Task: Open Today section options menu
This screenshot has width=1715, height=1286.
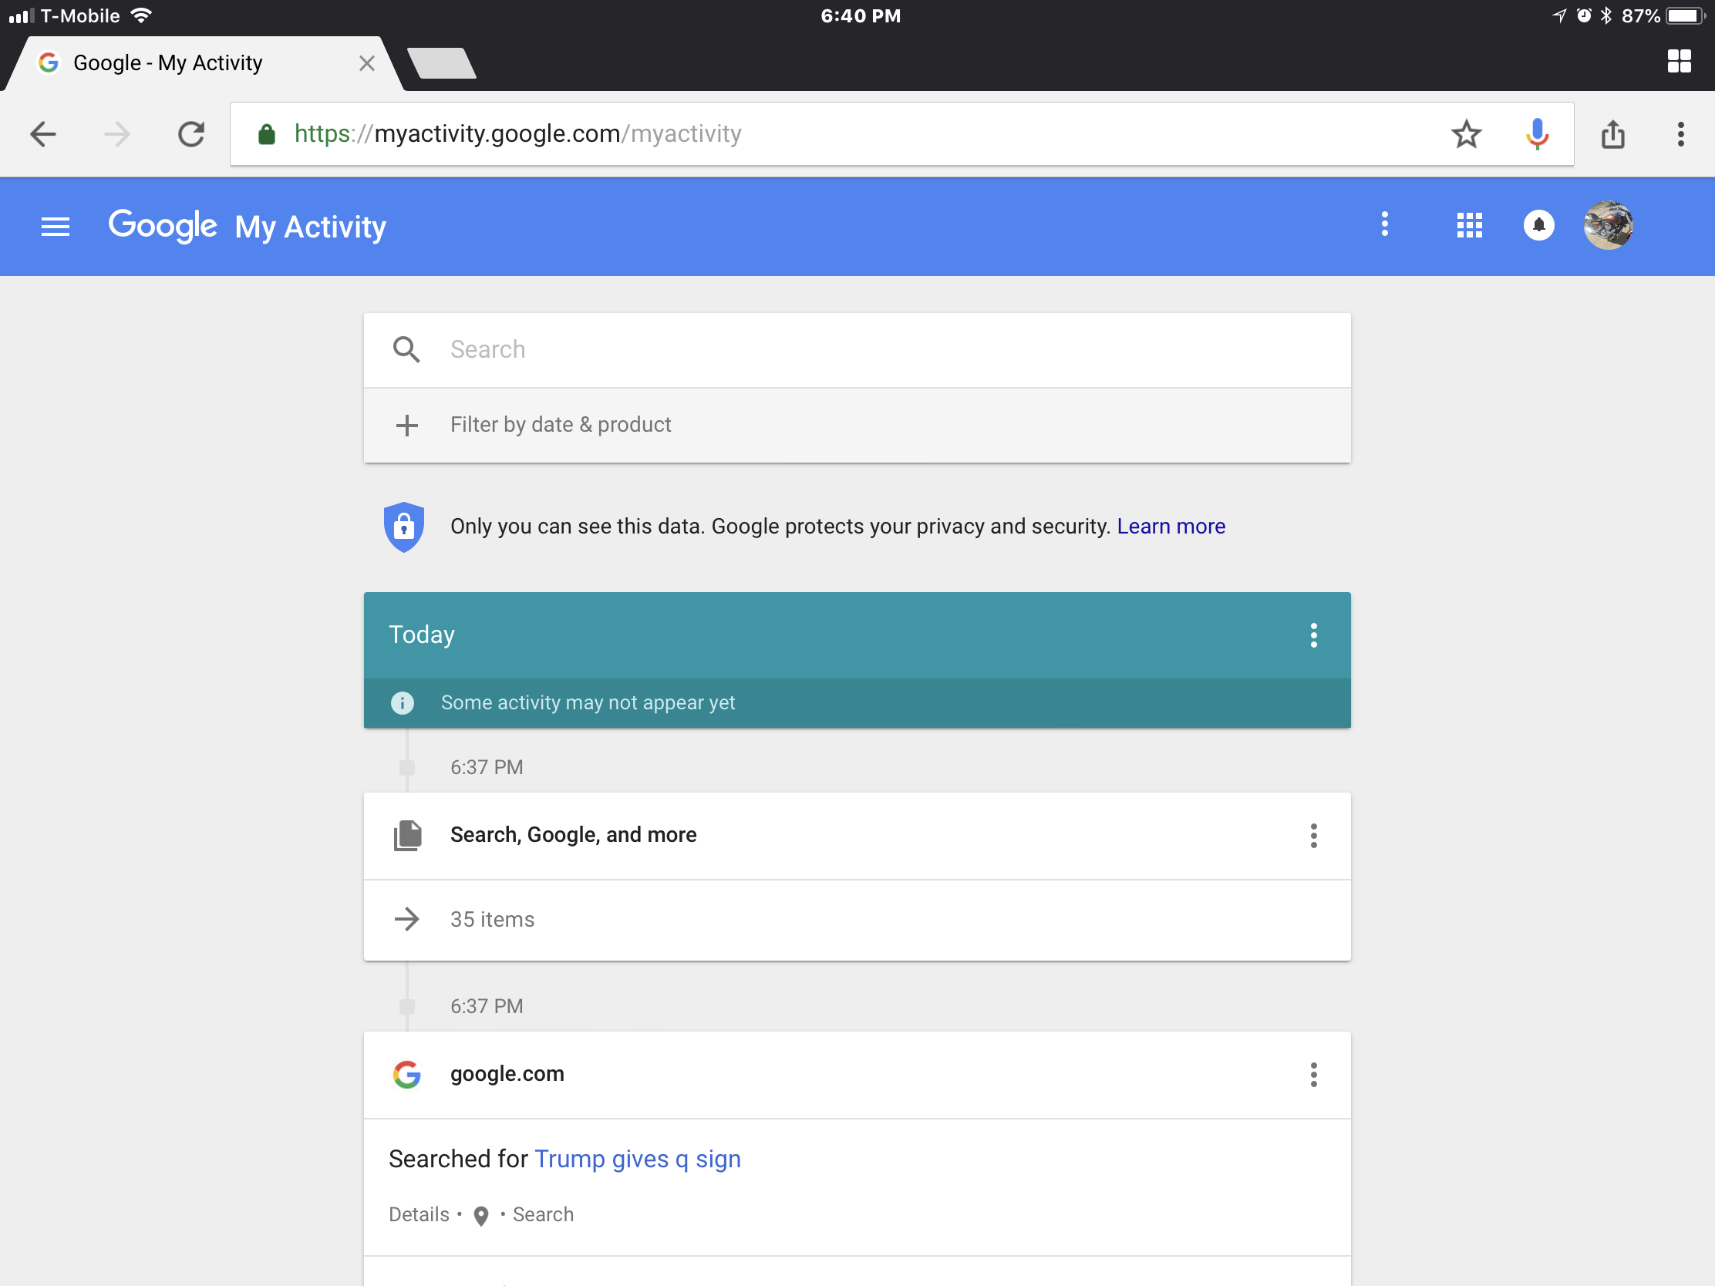Action: pos(1312,635)
